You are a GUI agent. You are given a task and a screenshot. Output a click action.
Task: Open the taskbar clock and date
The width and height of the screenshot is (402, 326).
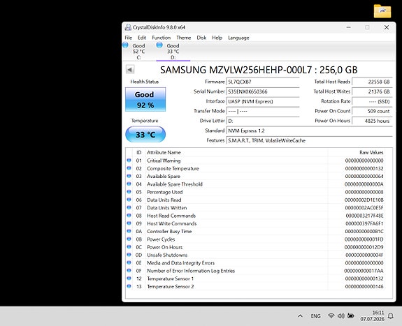point(372,316)
